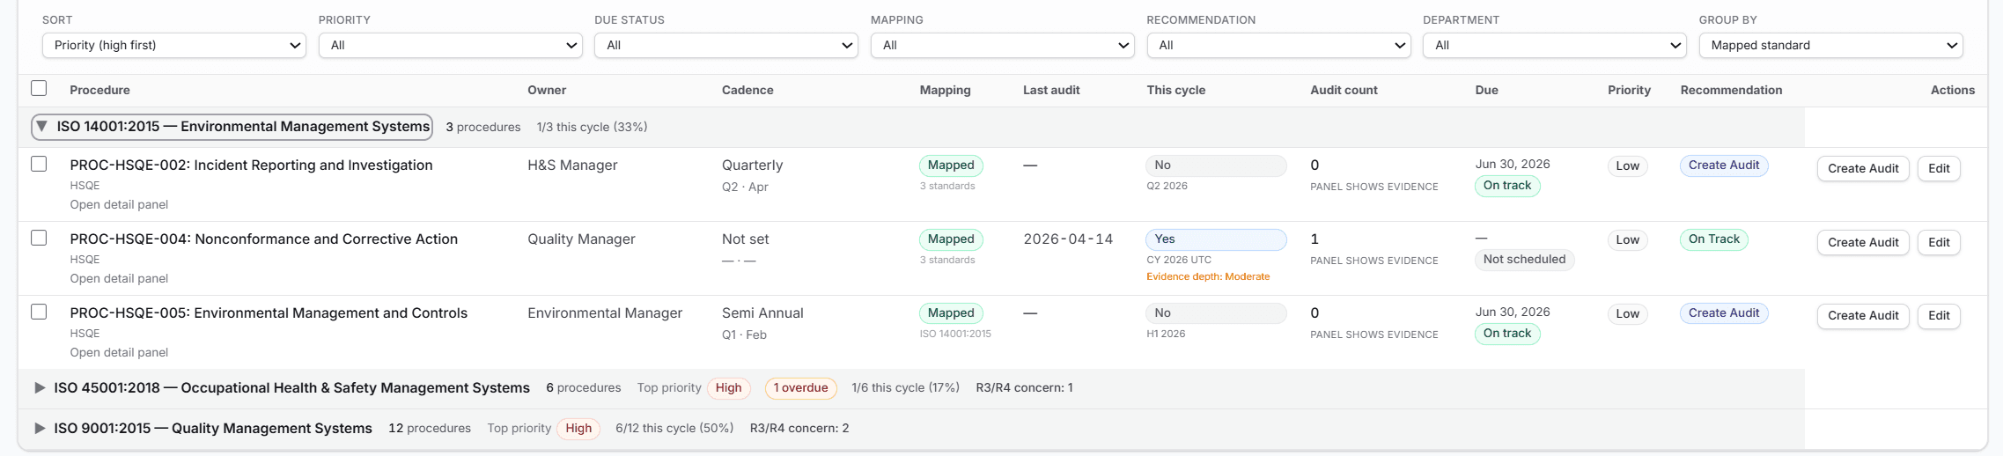The width and height of the screenshot is (2003, 456).
Task: Open detail panel for Nonconformance and Corrective Action
Action: 119,278
